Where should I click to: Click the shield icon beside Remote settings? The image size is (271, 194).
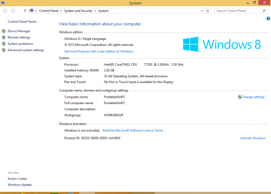point(3,37)
